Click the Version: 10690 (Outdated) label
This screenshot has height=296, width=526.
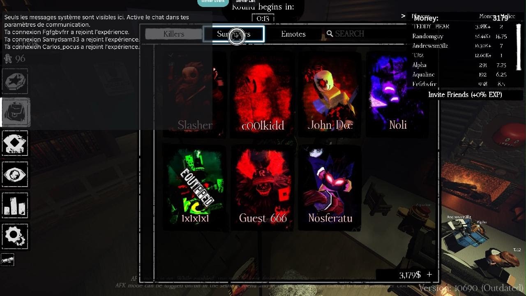click(471, 288)
